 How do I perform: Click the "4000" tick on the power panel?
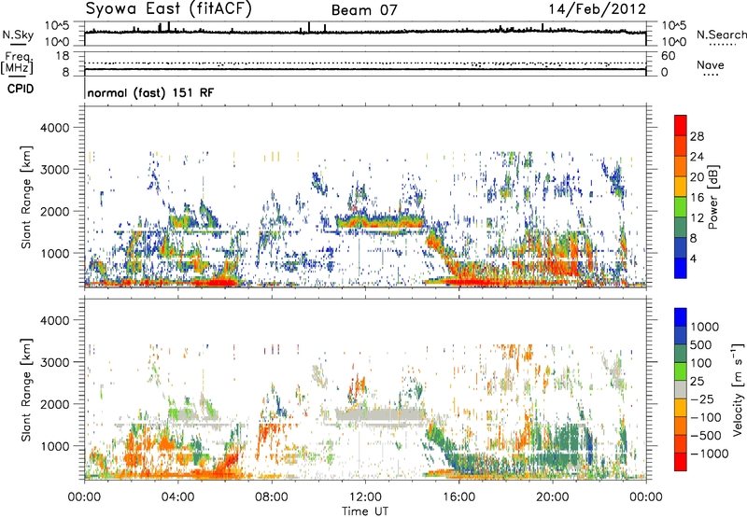(55, 128)
